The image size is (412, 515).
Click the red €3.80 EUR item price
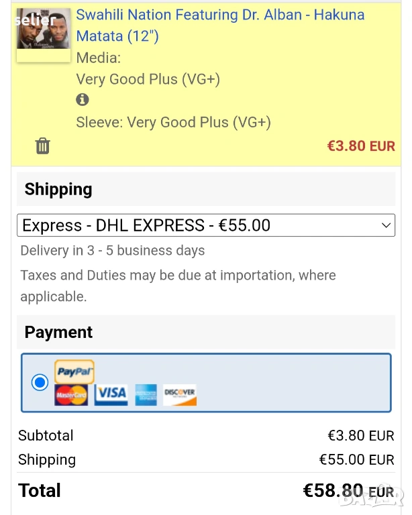click(361, 146)
